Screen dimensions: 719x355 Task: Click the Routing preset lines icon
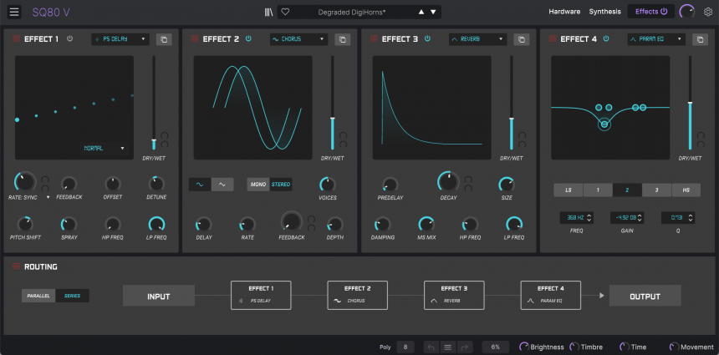[x=17, y=266]
